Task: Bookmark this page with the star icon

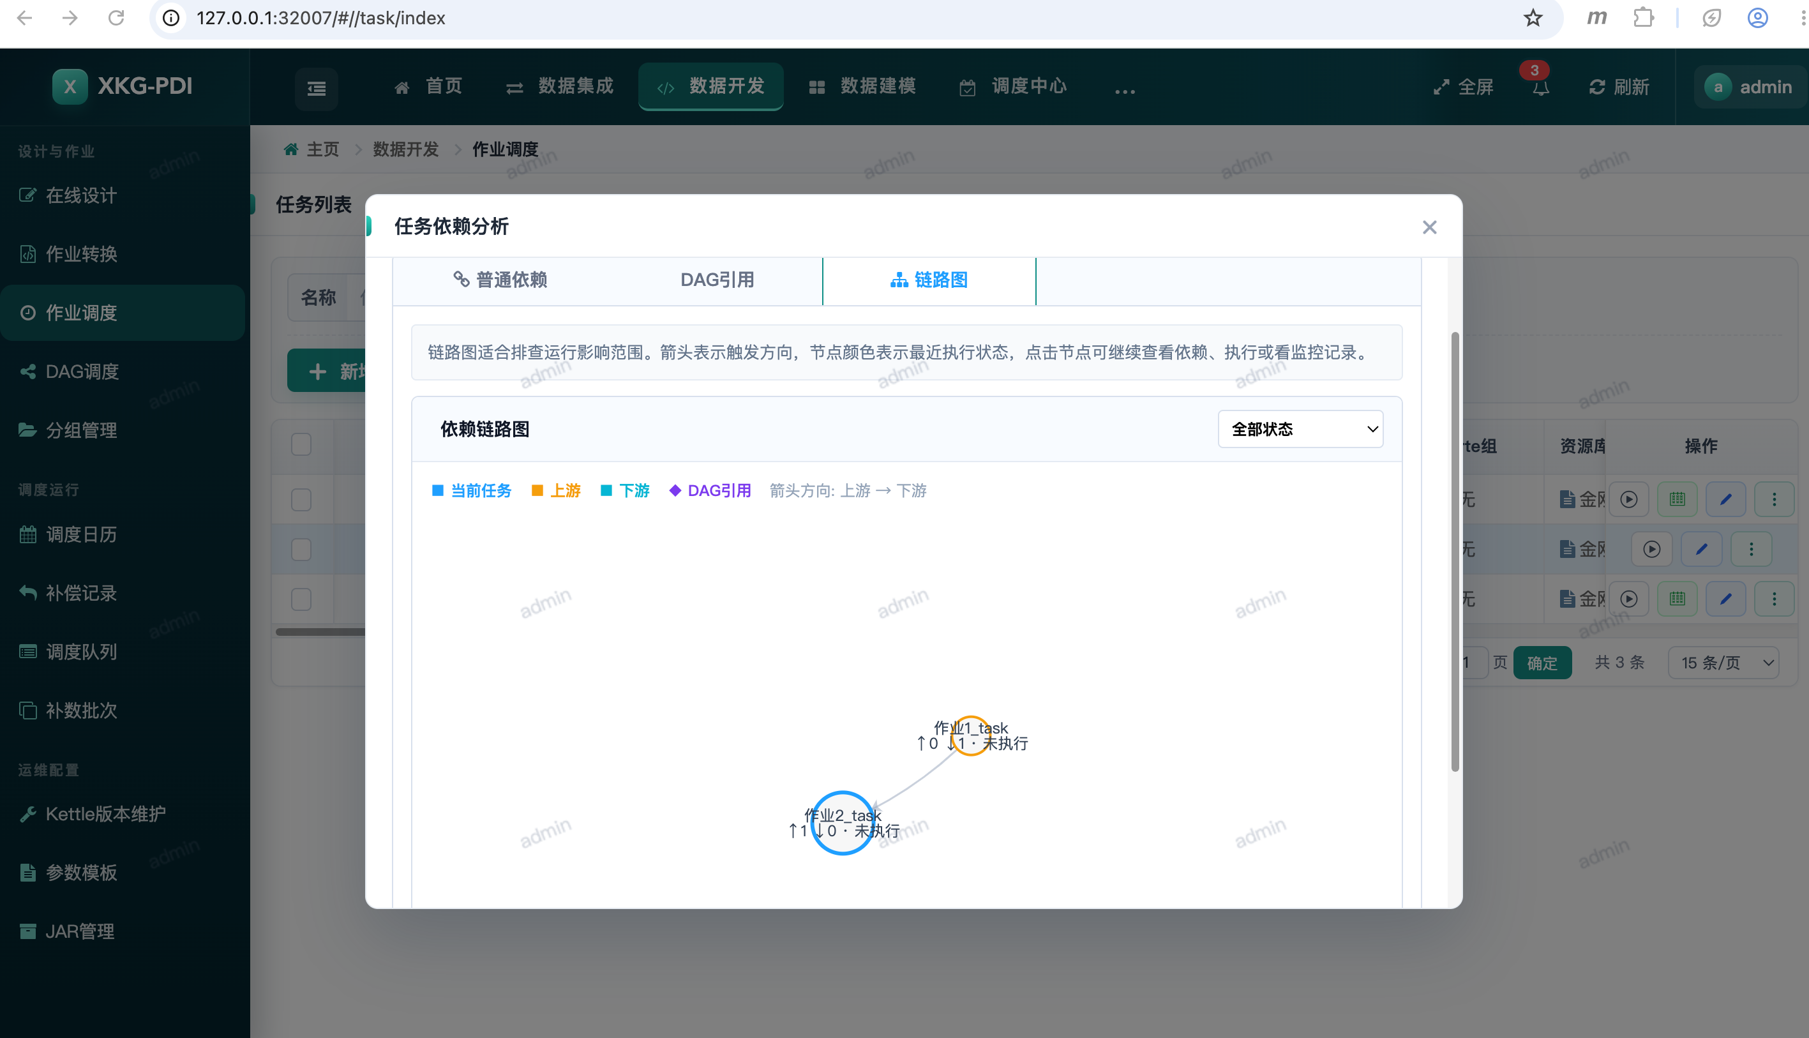Action: pos(1533,18)
